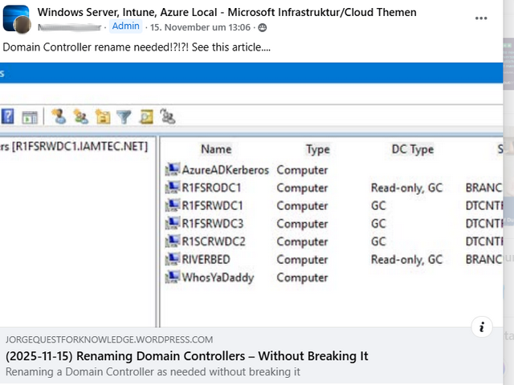The height and width of the screenshot is (385, 514).
Task: Click the blurred author name
Action: point(69,27)
